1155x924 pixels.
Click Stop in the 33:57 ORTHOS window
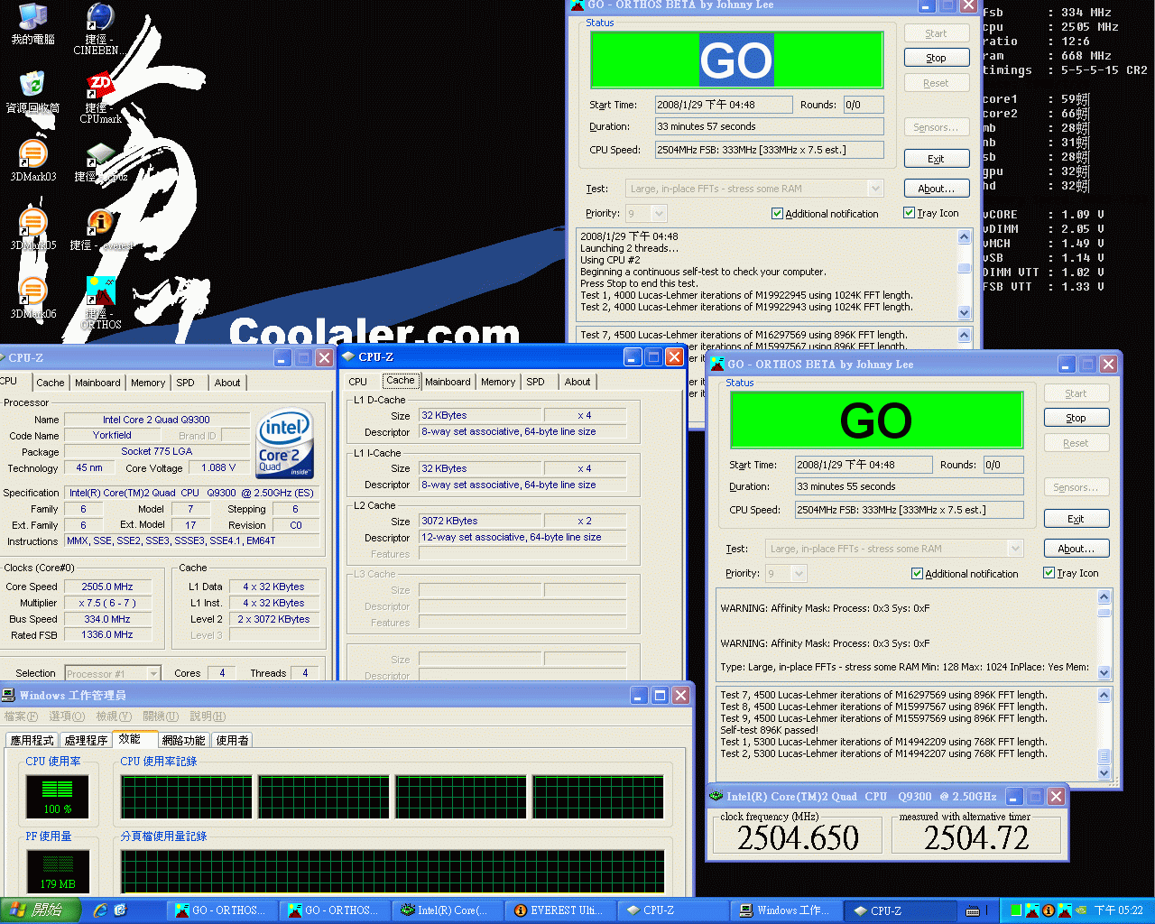click(937, 58)
